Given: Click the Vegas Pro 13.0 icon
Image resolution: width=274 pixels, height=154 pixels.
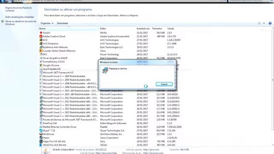Looking at the screenshot, I should (x=41, y=142).
